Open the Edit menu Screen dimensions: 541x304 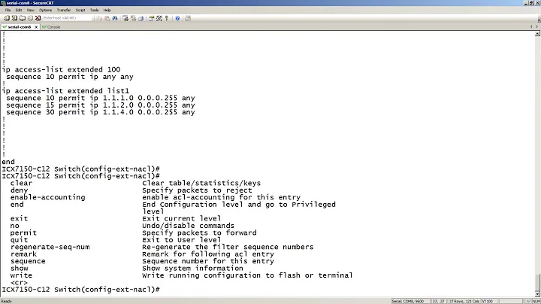pyautogui.click(x=19, y=10)
